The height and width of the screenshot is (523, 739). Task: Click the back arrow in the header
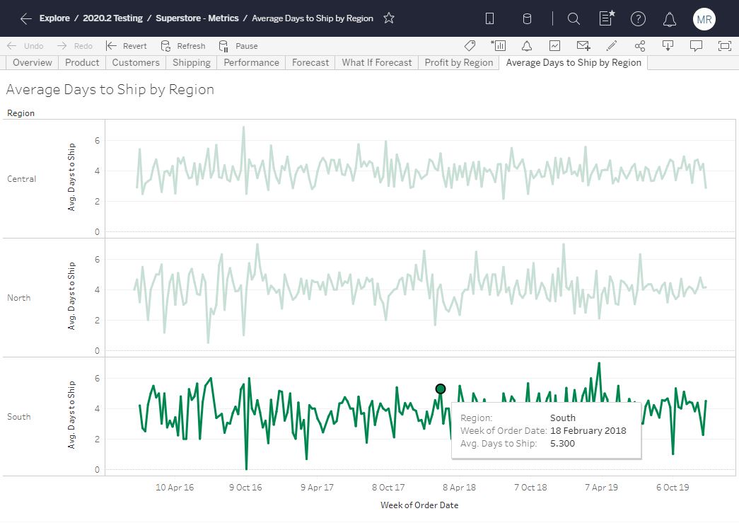[26, 18]
